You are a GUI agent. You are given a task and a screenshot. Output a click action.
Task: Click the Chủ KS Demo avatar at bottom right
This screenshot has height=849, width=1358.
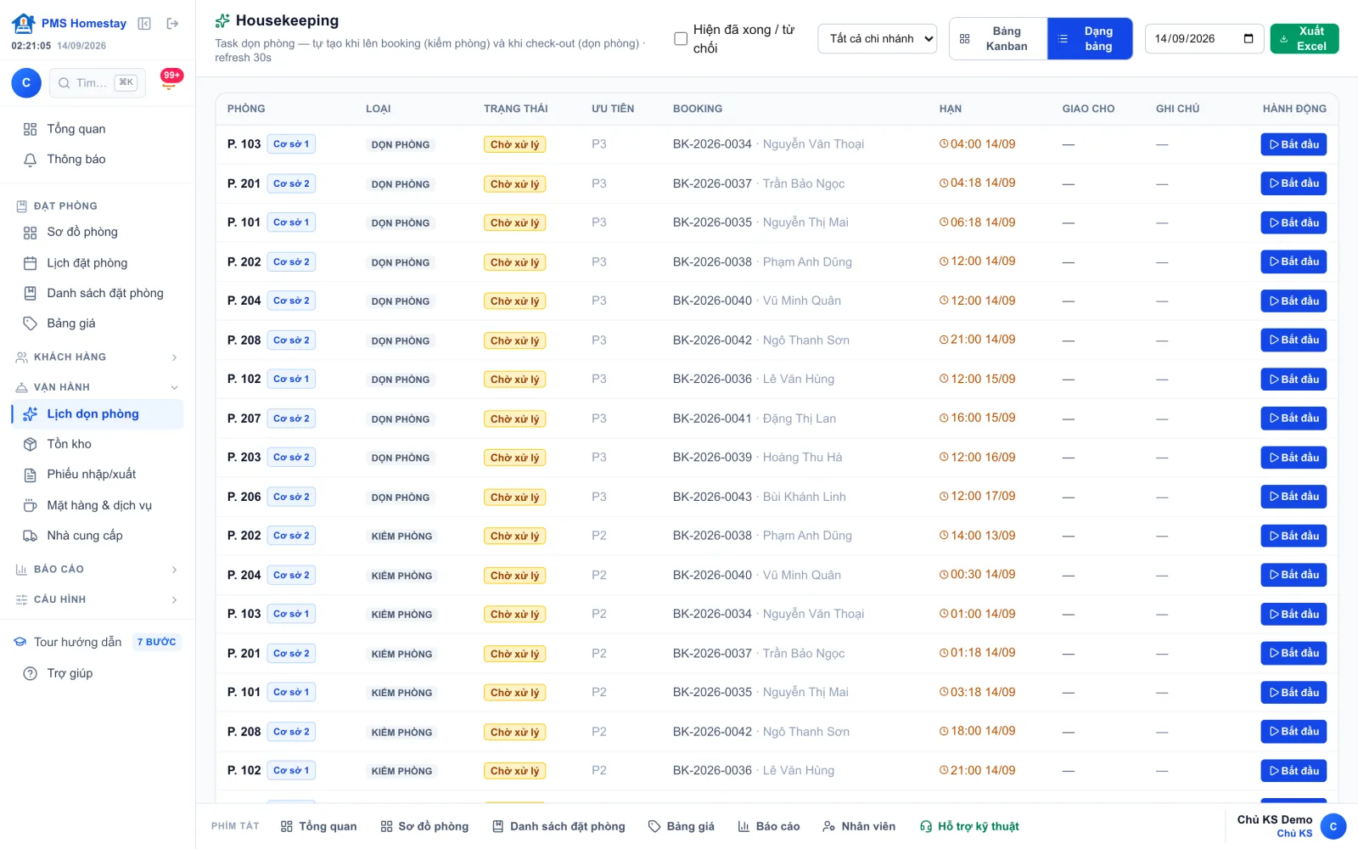coord(1333,826)
